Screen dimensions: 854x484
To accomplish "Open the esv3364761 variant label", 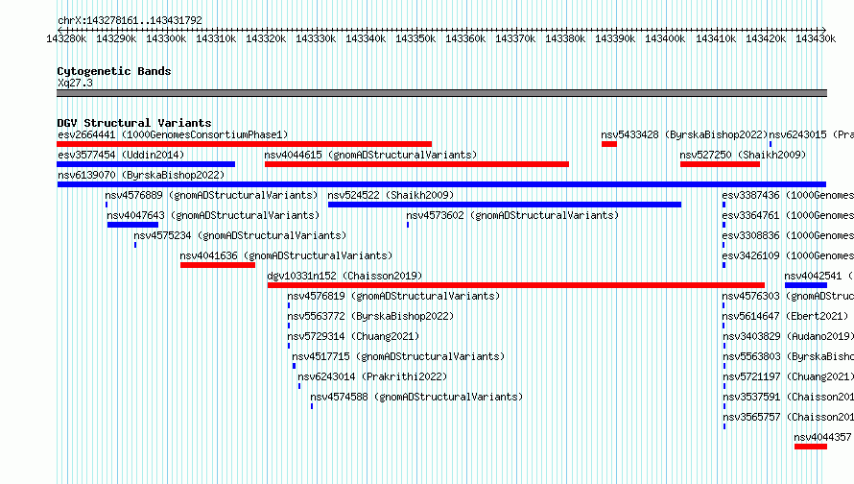I will click(788, 215).
